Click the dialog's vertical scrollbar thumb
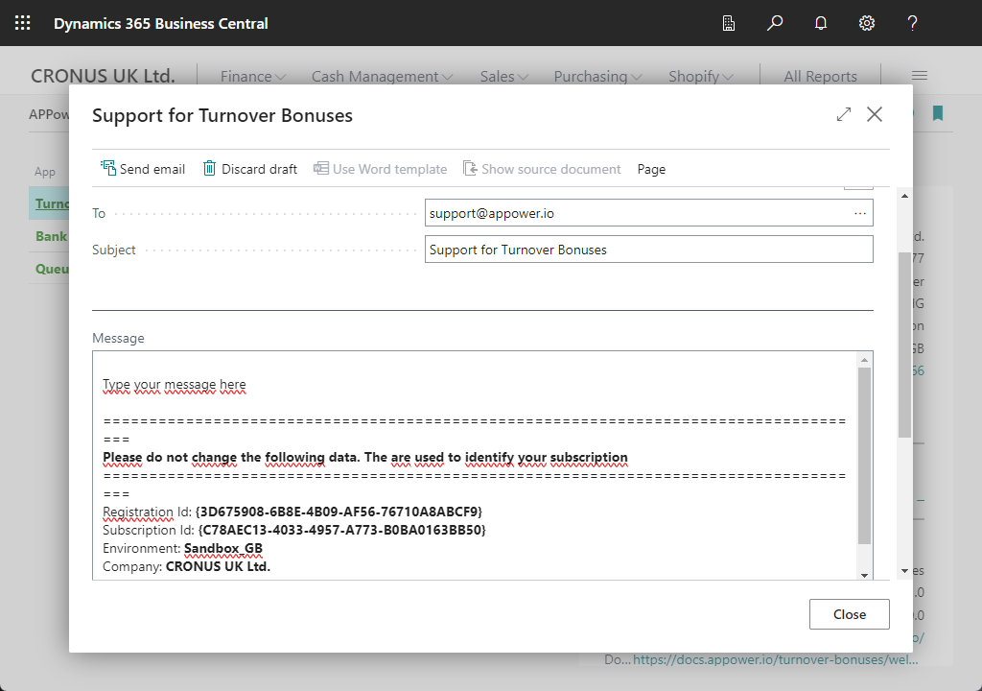This screenshot has width=982, height=691. coord(904,345)
